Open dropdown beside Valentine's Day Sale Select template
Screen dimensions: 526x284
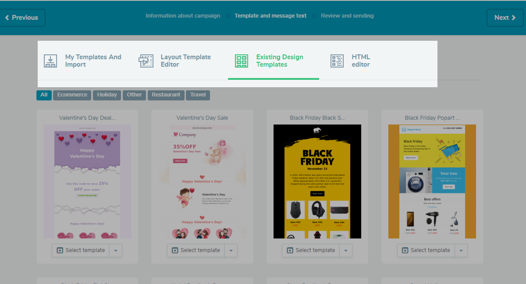(x=231, y=250)
